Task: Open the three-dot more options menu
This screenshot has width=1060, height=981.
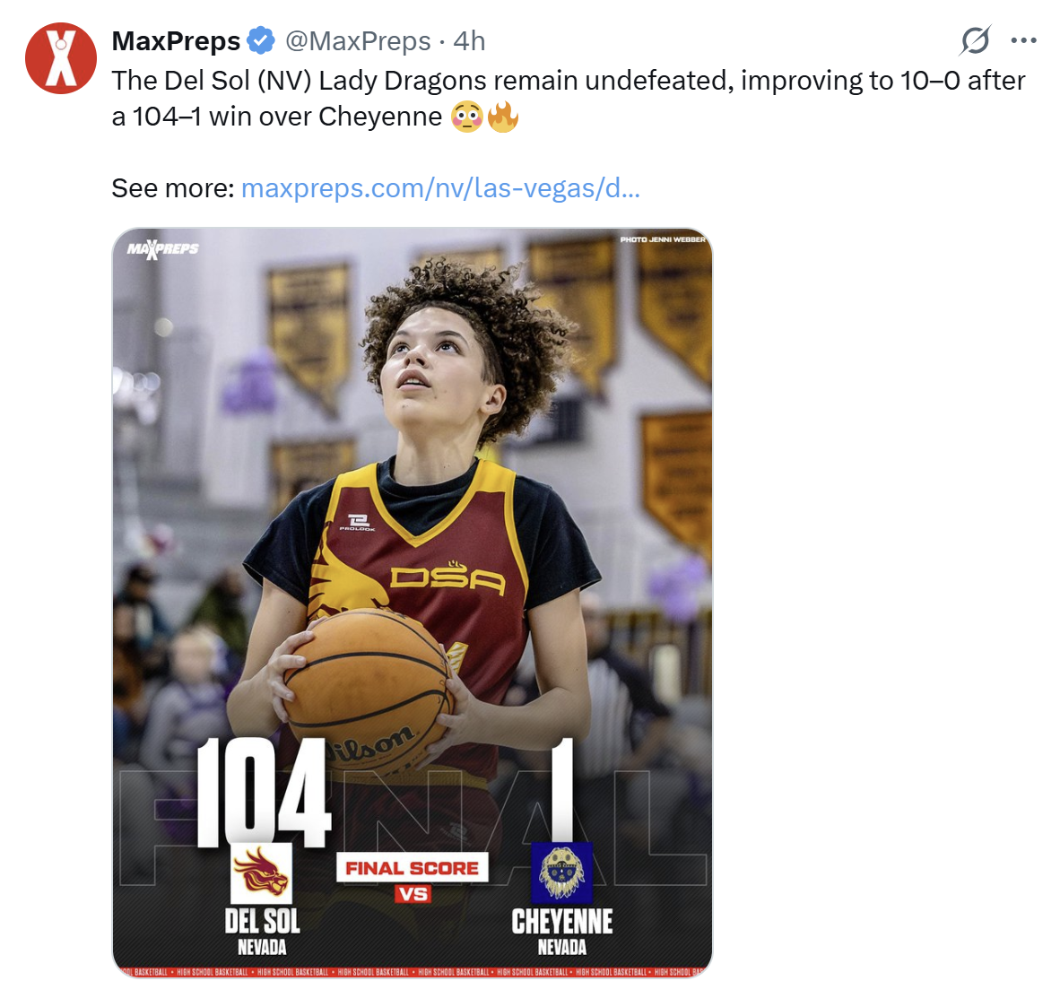Action: (1023, 40)
